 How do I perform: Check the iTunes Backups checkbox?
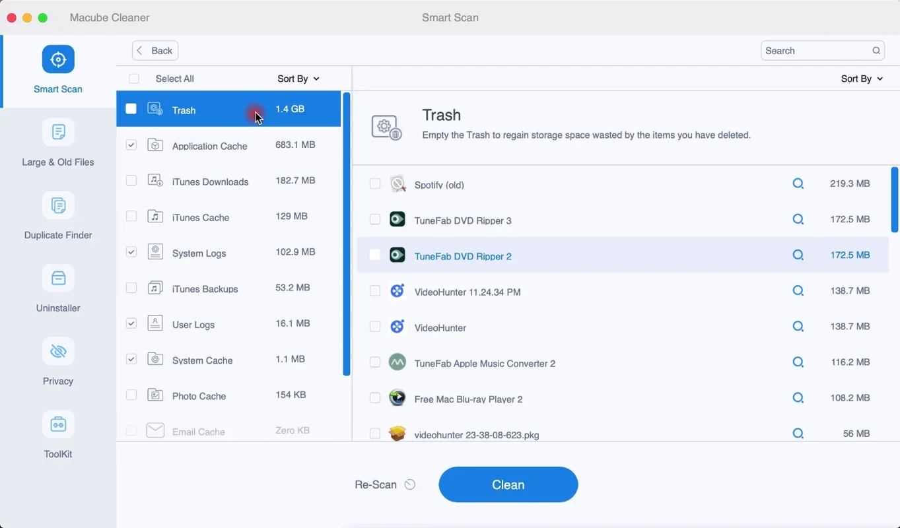[x=131, y=288]
